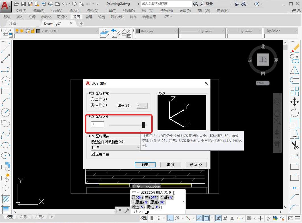Click the 确定 button
Screen dimensions: 302x223
(x=145, y=165)
